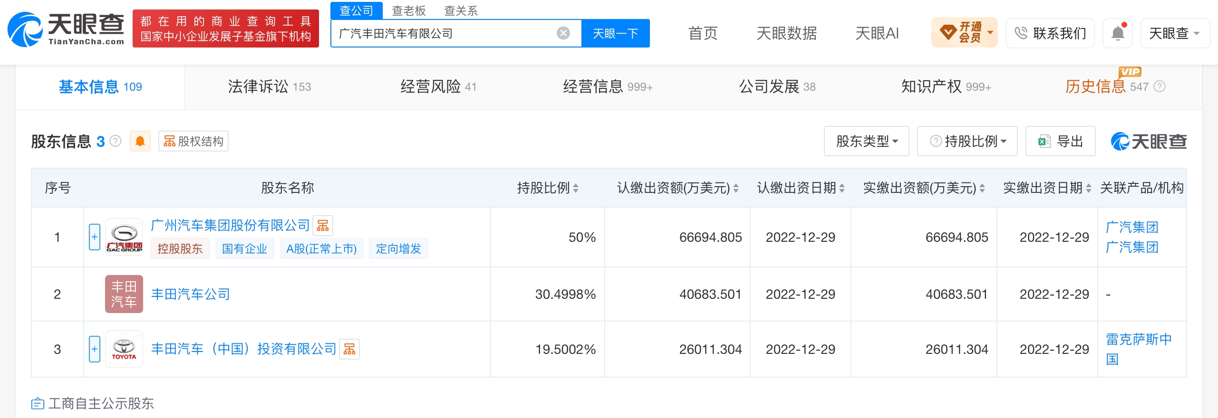Click the orange shareholder alert bell
The image size is (1218, 418).
point(140,141)
